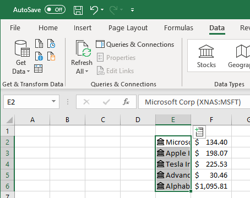
Task: Select row 2 header
Action: (x=8, y=142)
